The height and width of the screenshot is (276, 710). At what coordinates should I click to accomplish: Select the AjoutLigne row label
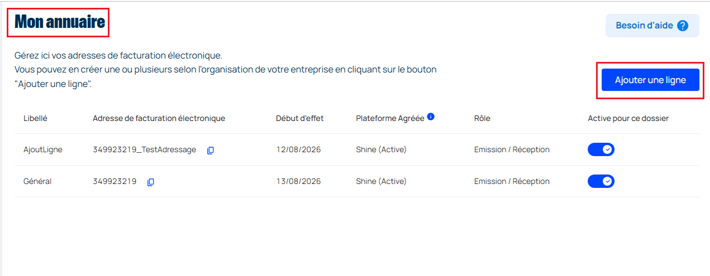[43, 149]
